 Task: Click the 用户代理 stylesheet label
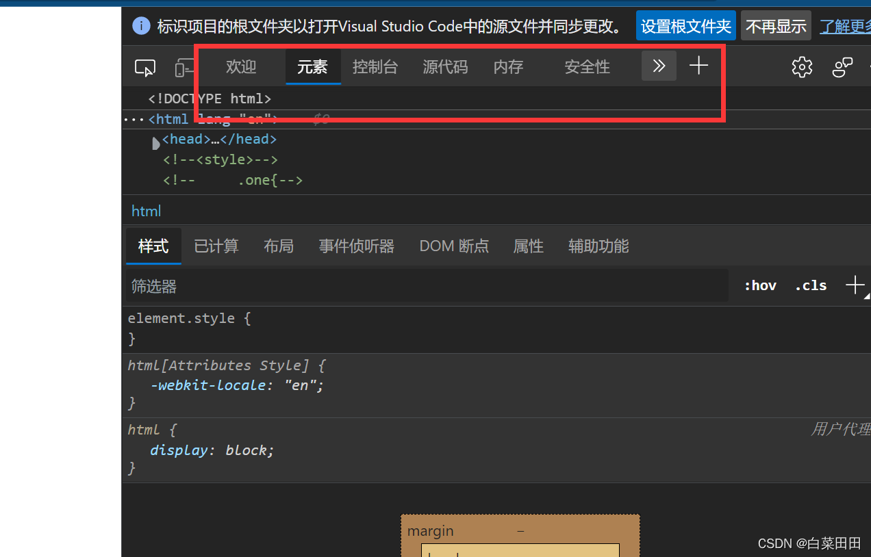pos(841,430)
